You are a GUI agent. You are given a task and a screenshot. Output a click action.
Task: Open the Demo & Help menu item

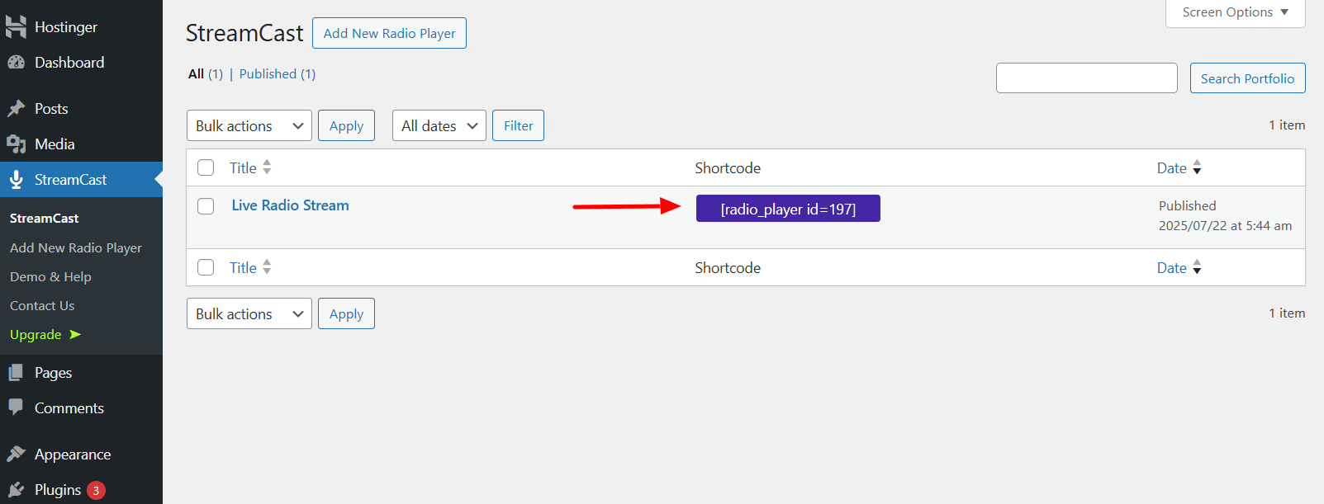(50, 276)
